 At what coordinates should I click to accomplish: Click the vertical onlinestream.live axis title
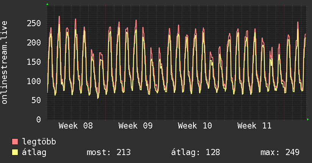click(5, 63)
